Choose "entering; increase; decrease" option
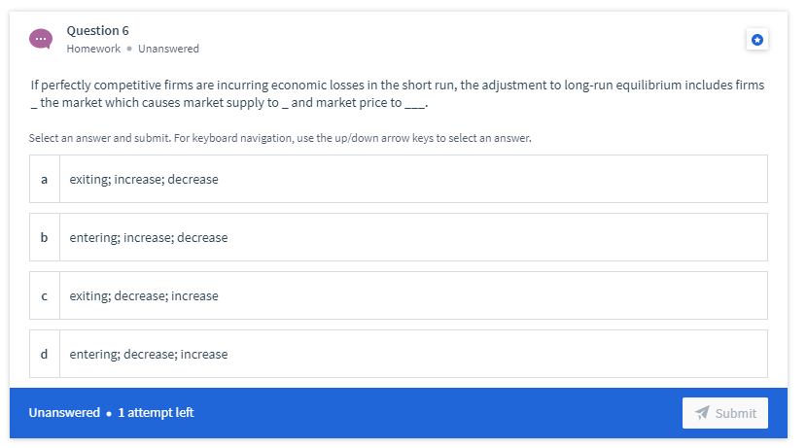 click(399, 237)
